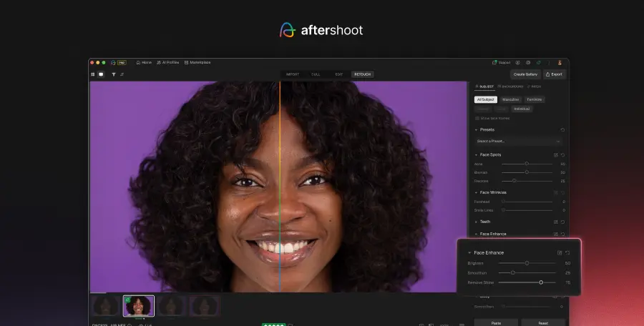Click the green sync status icon
644x326 pixels.
click(538, 62)
